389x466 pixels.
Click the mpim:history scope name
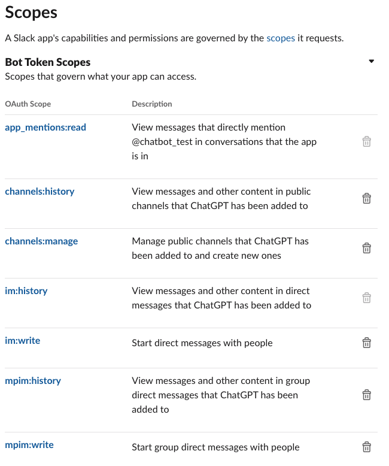pyautogui.click(x=33, y=380)
